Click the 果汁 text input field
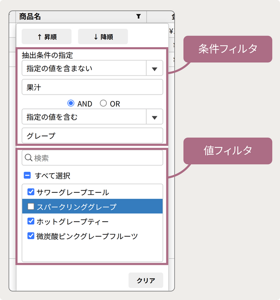This screenshot has height=300, width=280. point(92,87)
